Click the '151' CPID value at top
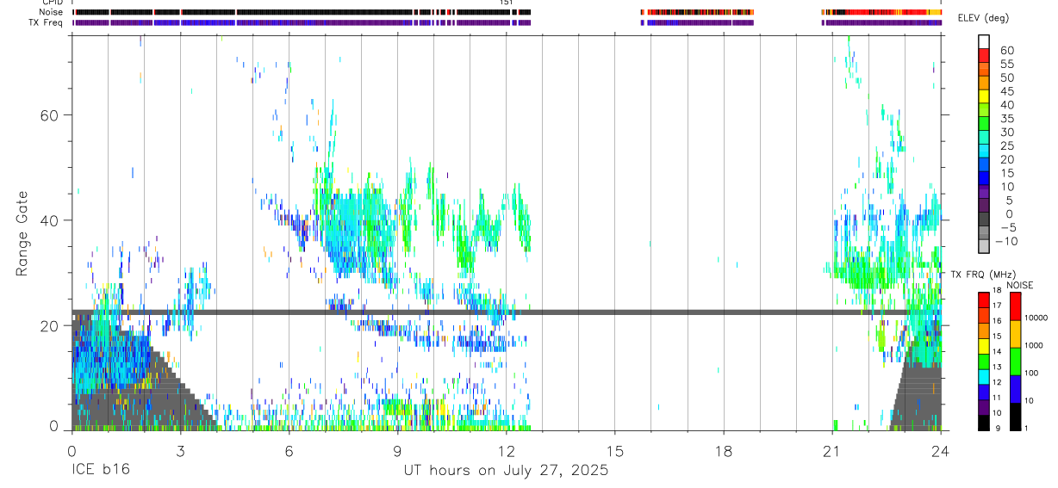1058x488 pixels. tap(507, 3)
